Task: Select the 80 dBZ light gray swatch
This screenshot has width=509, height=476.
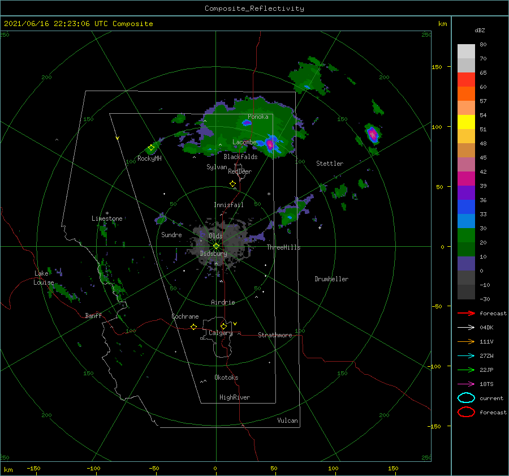Action: [466, 52]
